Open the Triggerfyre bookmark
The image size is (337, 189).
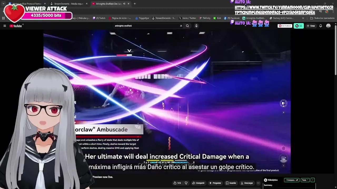click(142, 18)
